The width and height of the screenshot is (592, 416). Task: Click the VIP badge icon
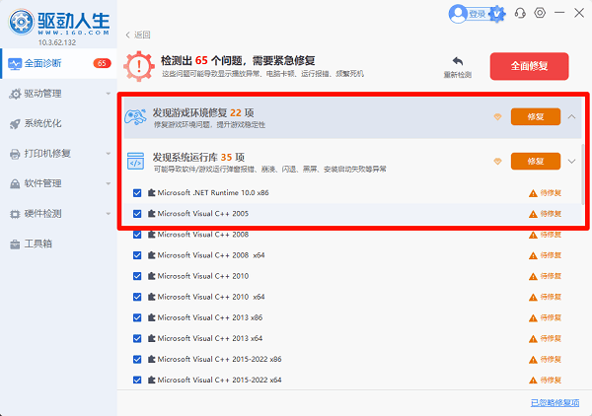coord(497,14)
